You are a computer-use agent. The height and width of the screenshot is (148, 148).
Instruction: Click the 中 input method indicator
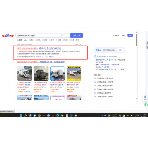pyautogui.click(x=128, y=115)
